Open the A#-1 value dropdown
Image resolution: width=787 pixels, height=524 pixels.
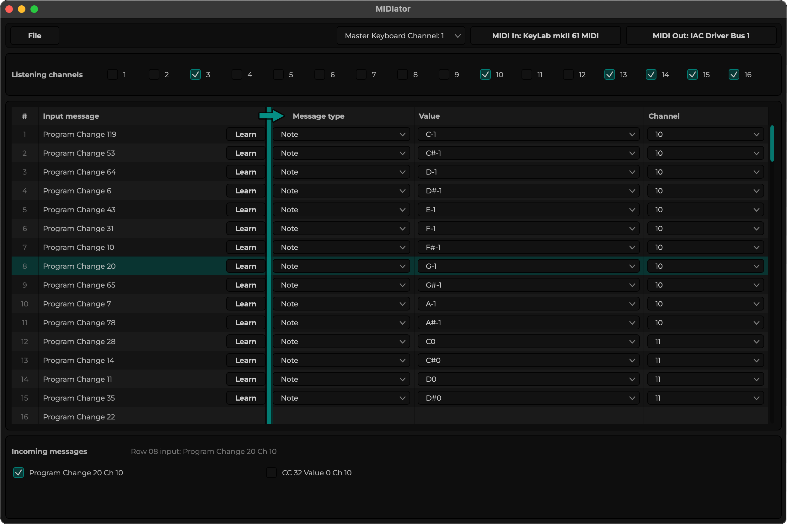point(528,322)
